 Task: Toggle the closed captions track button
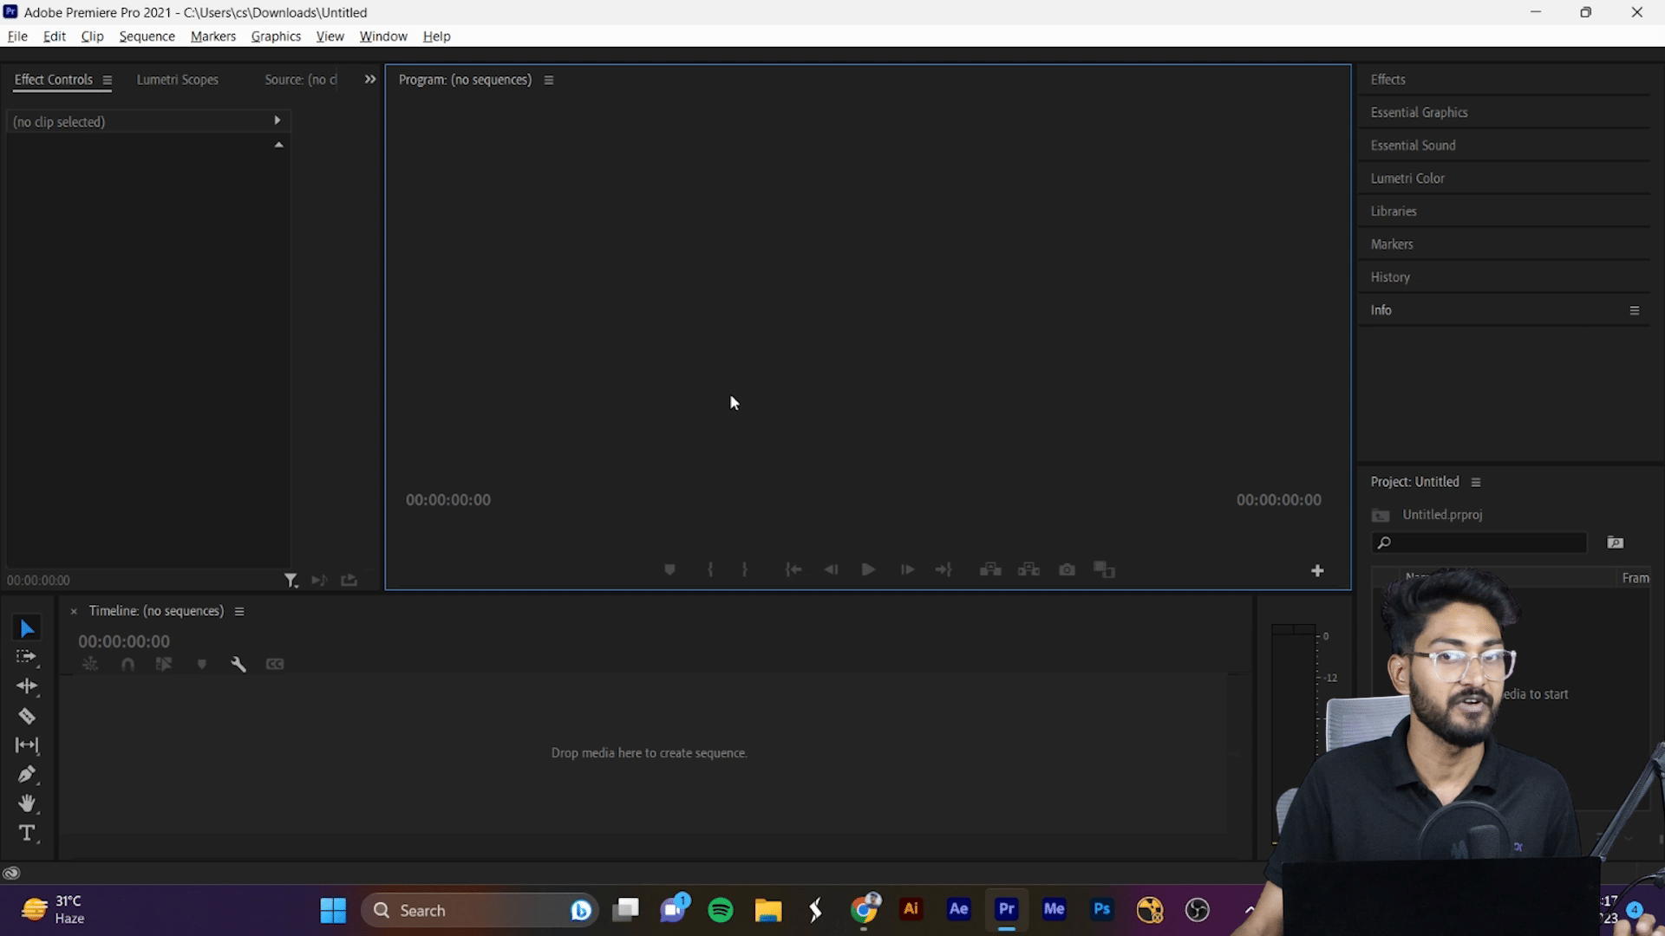[275, 664]
